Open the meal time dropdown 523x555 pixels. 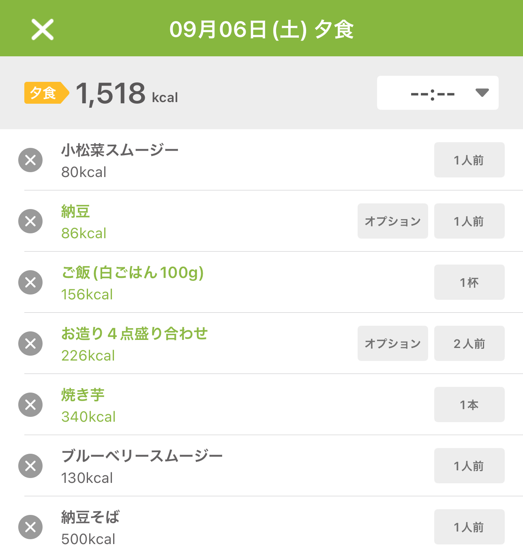point(438,93)
